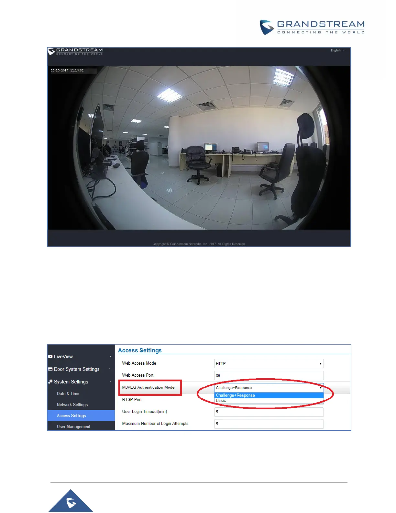
Task: Select System Settings menu item
Action: point(71,382)
